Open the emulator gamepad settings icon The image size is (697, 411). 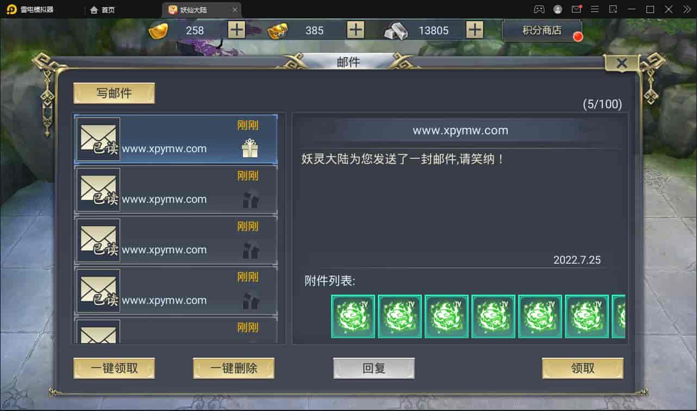539,9
